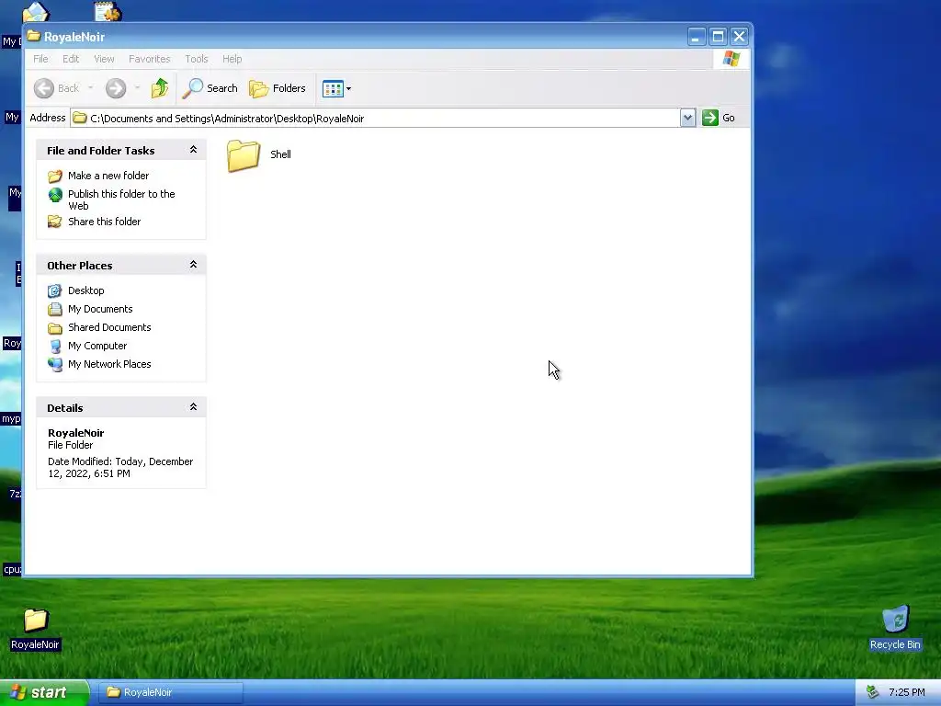Click the folder icon in the address bar
This screenshot has height=706, width=941.
point(80,118)
